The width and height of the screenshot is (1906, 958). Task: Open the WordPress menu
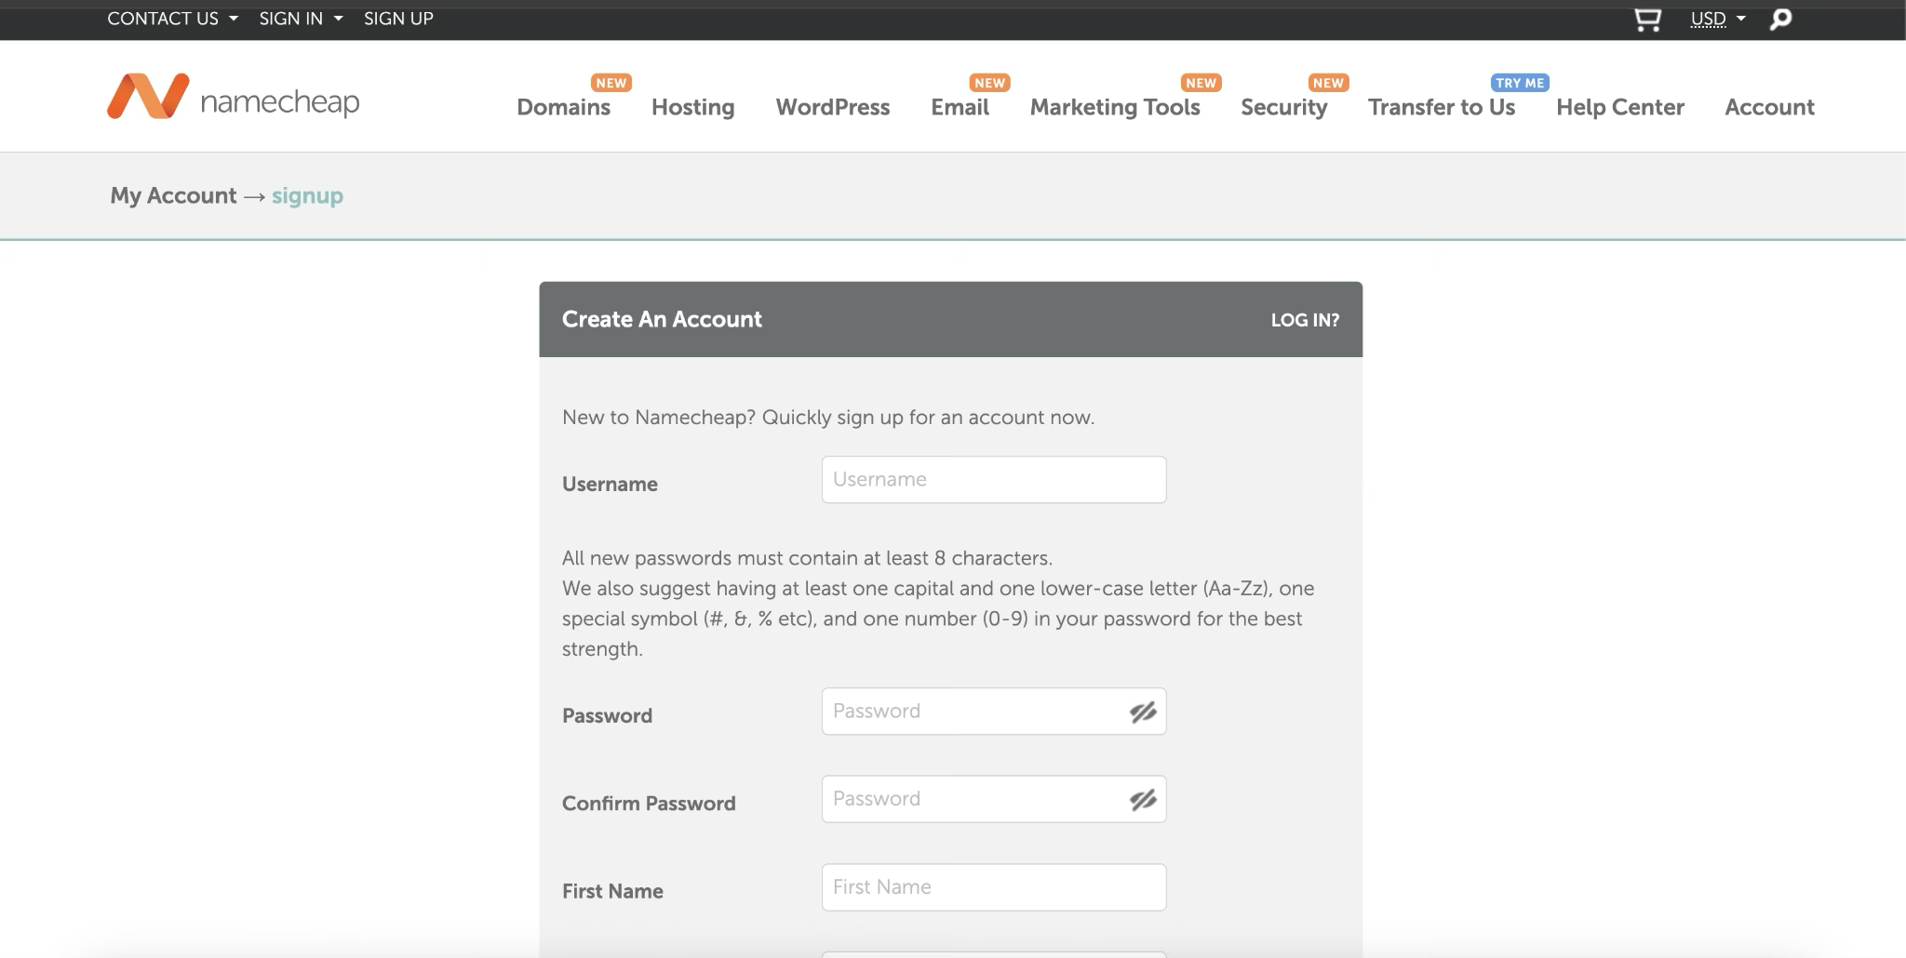(832, 108)
